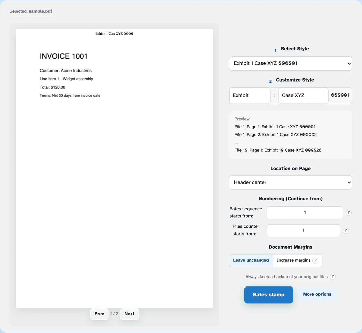This screenshot has height=333, width=362.
Task: Click the Numbering (Continue from) heading
Action: click(x=291, y=199)
